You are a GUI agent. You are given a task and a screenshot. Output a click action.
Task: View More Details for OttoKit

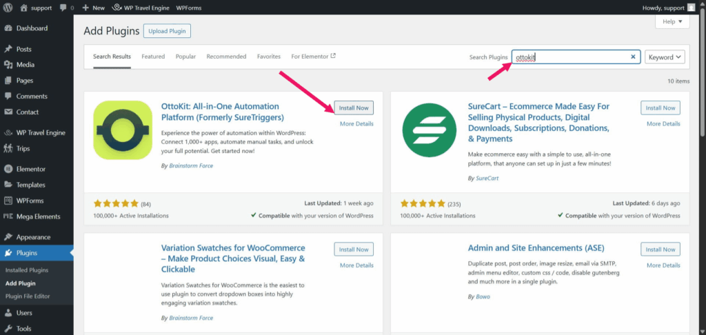356,124
